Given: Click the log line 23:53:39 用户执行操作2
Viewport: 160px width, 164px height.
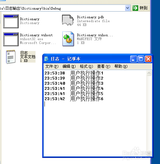Looking at the screenshot, I should pyautogui.click(x=74, y=78).
